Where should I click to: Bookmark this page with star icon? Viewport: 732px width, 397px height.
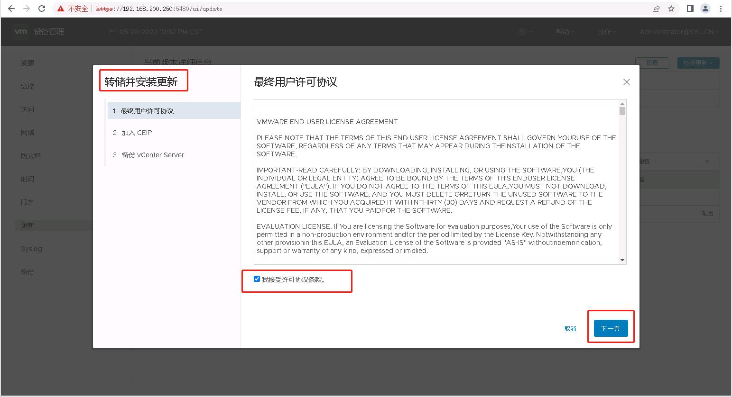coord(671,9)
